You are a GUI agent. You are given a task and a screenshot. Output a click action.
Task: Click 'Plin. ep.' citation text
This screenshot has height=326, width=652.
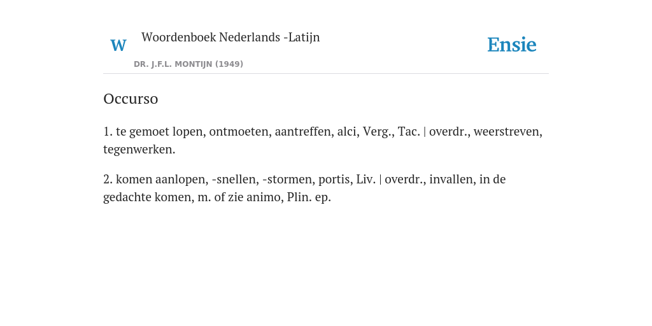[309, 197]
